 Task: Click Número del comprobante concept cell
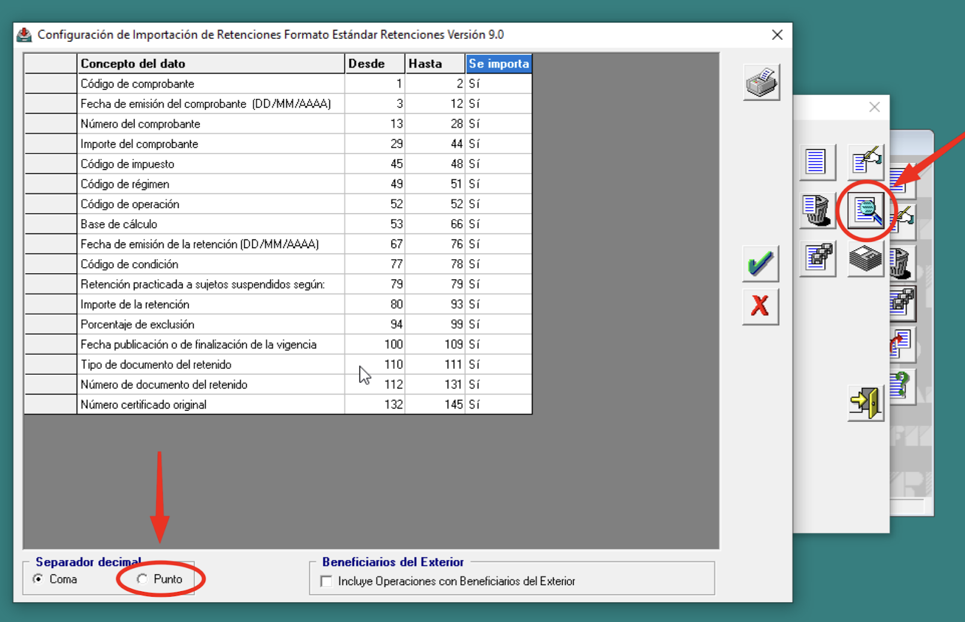pos(211,124)
